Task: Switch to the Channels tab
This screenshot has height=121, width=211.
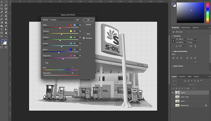Action: [182, 77]
